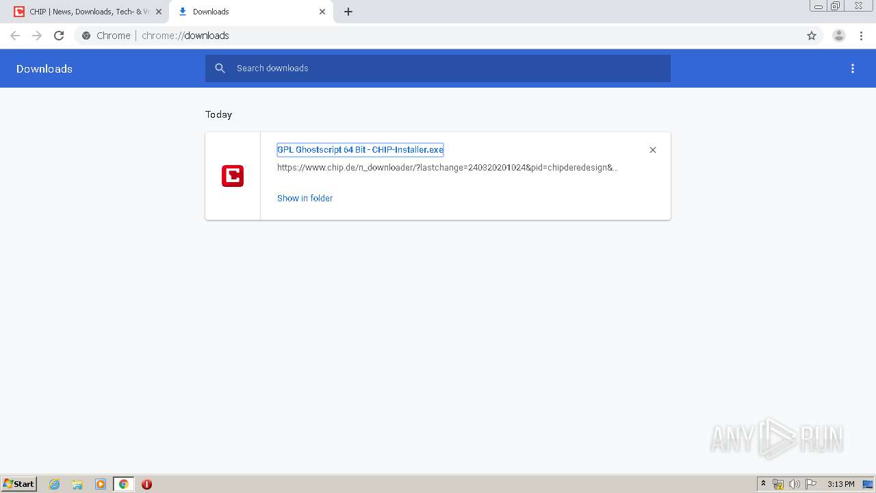Screen dimensions: 876x493
Task: Click the Downloads page header title
Action: [44, 68]
